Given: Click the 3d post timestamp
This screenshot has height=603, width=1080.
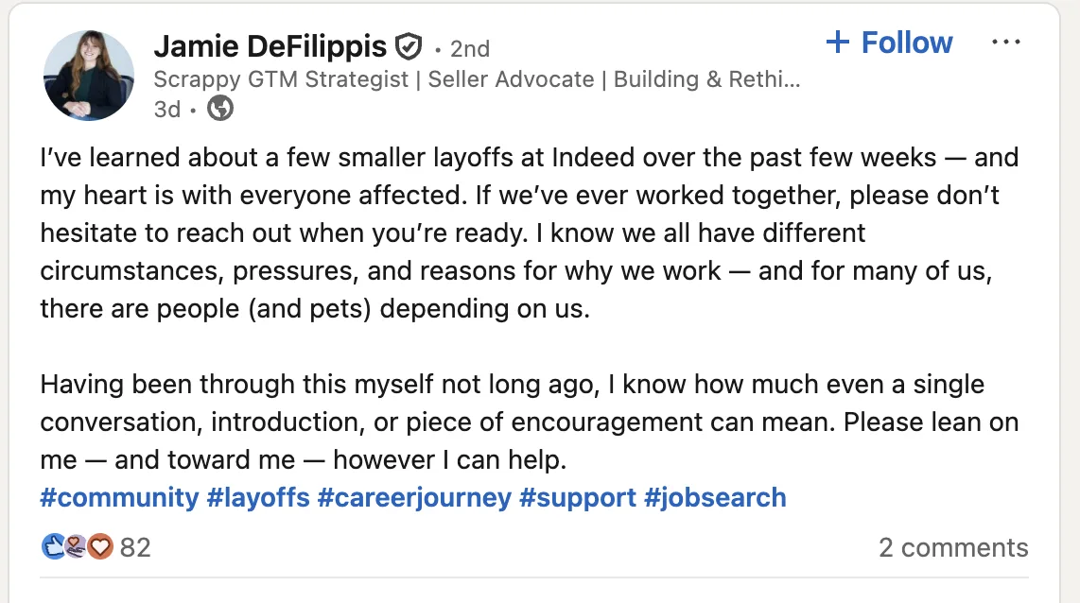Looking at the screenshot, I should 166,110.
